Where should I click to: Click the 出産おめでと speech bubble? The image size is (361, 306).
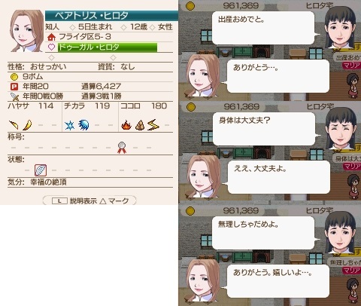[263, 28]
